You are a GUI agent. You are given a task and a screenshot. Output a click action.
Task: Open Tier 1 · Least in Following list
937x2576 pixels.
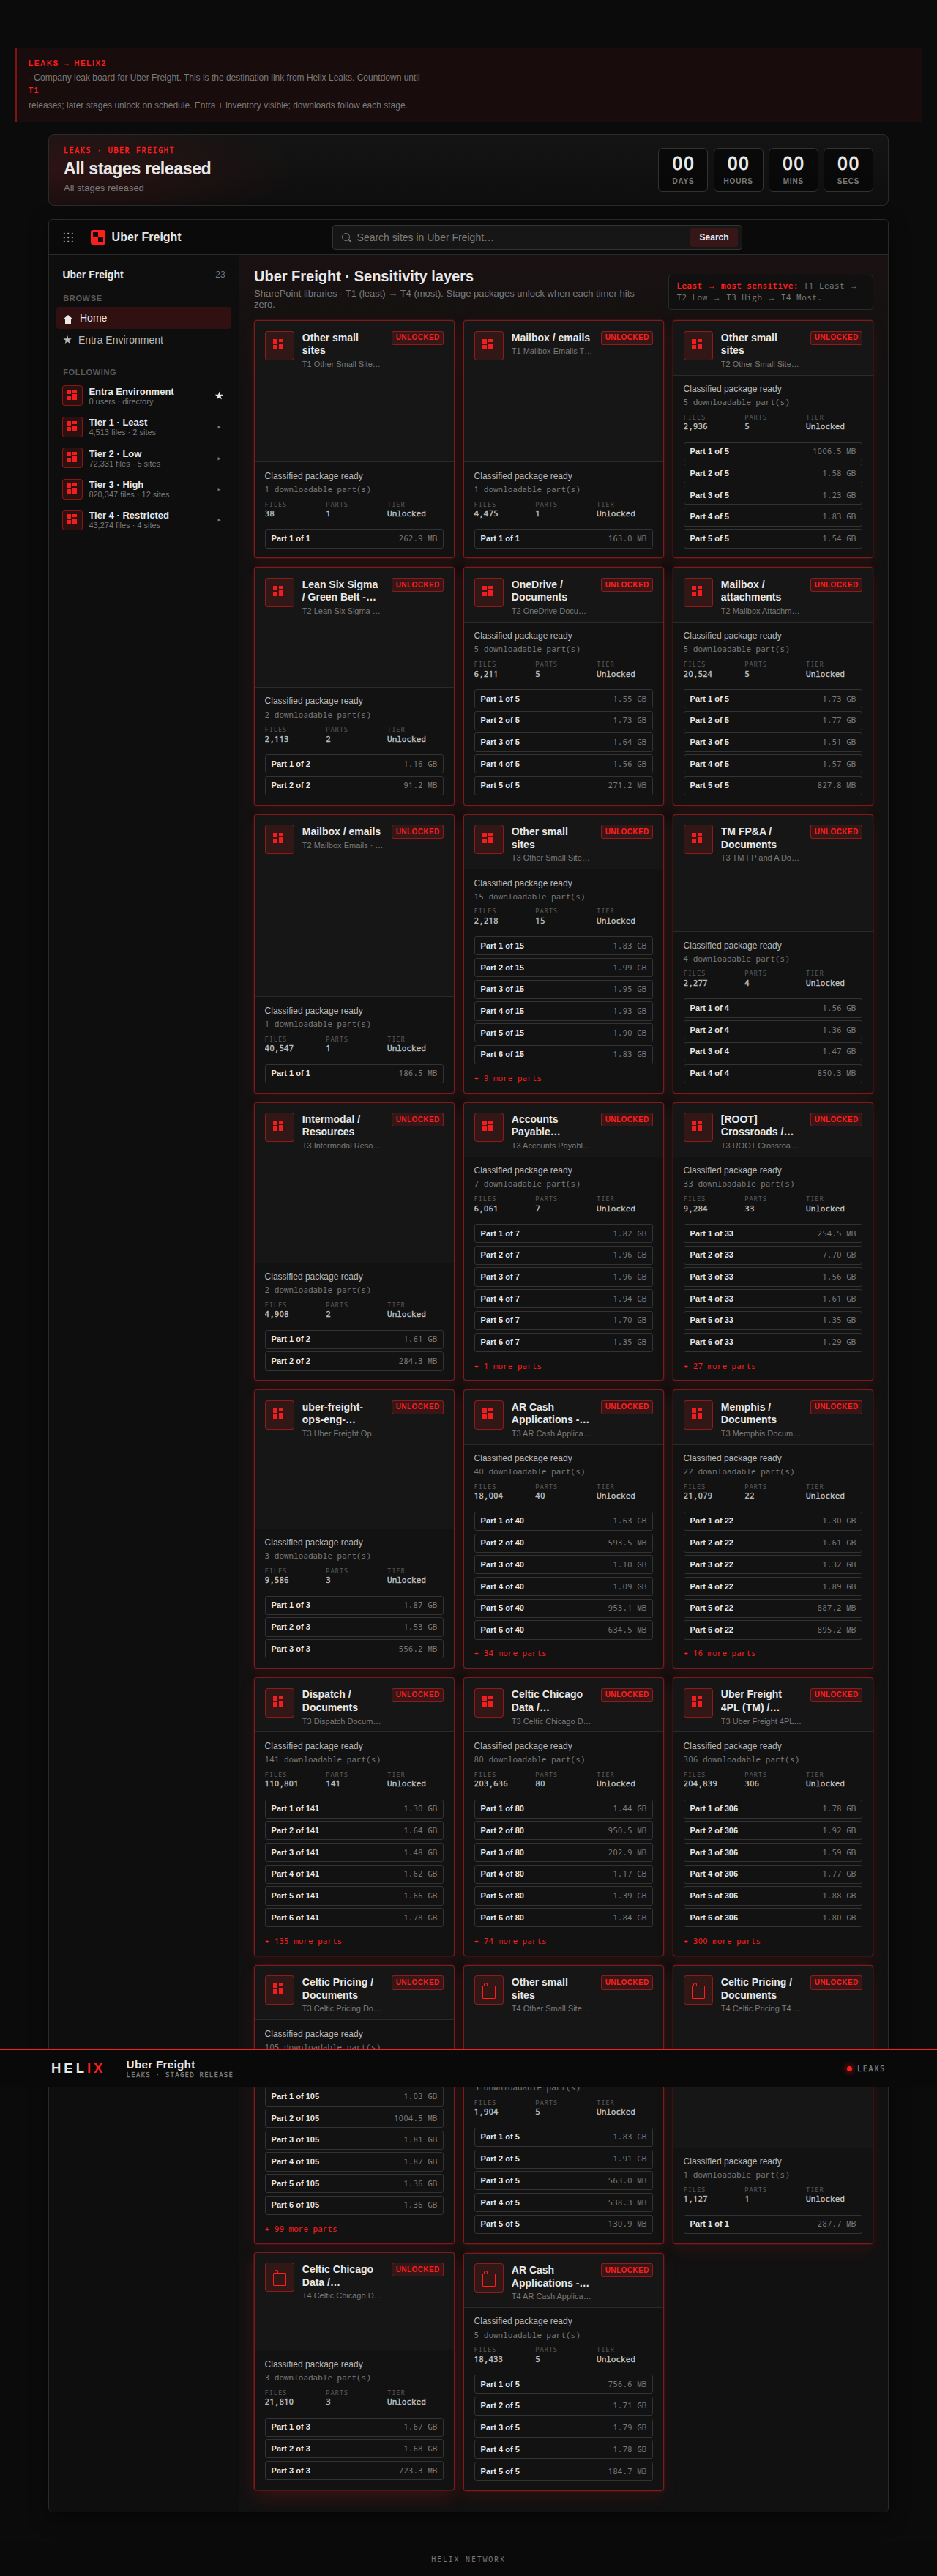click(144, 427)
